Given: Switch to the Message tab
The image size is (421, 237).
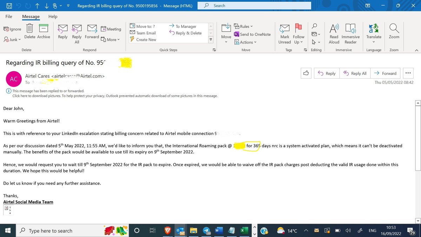Looking at the screenshot, I should pyautogui.click(x=31, y=17).
